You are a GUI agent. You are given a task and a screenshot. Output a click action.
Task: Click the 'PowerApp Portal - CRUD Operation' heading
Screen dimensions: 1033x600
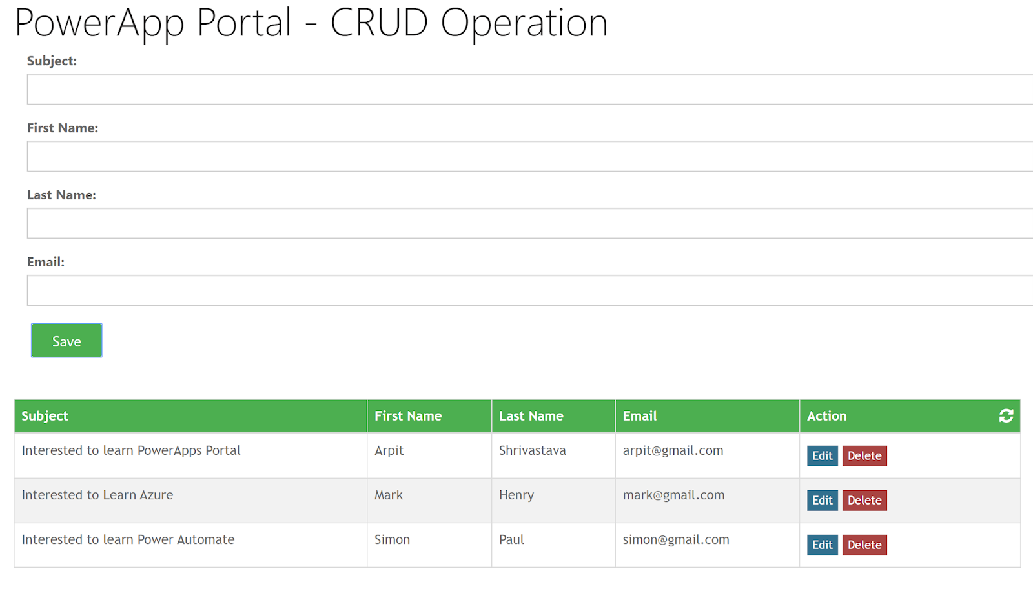(311, 24)
